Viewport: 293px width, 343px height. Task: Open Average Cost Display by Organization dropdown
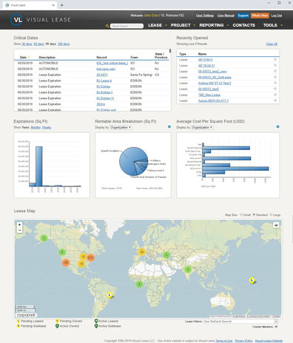[x=202, y=127]
